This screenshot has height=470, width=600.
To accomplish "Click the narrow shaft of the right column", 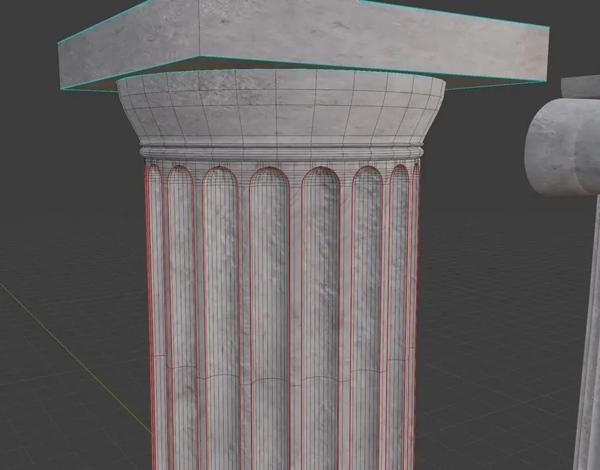I will pos(587,333).
